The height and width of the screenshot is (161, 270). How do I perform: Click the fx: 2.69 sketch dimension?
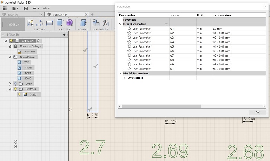(171, 121)
